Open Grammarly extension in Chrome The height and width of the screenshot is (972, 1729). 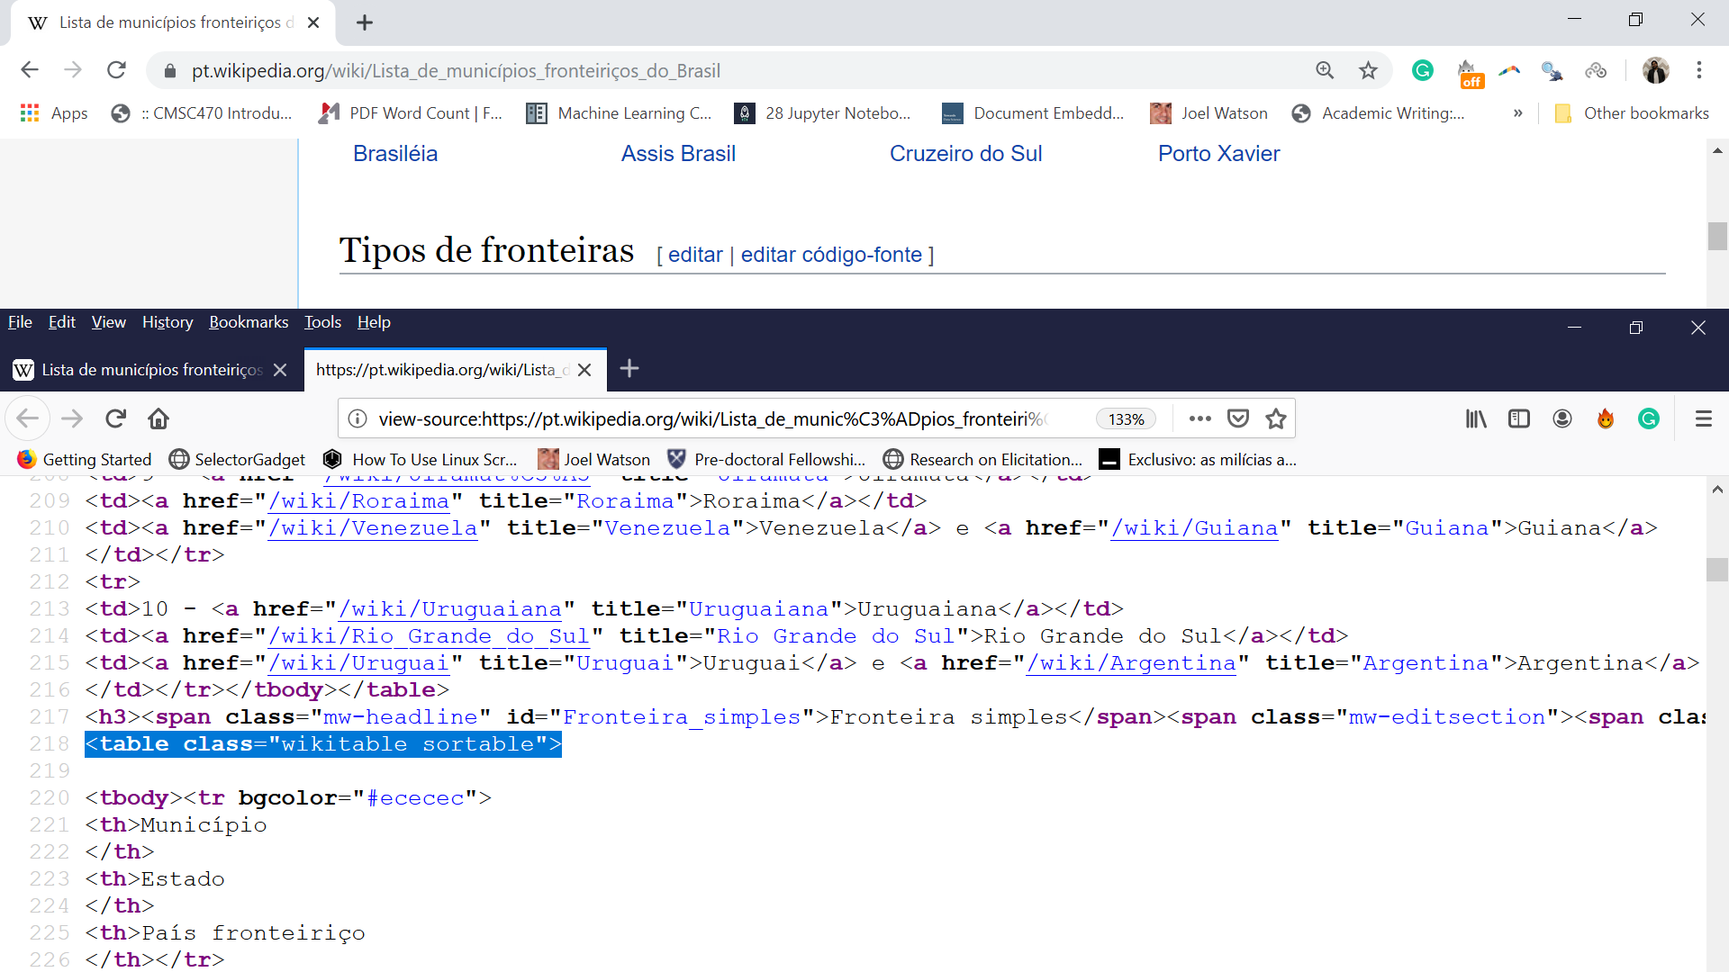pos(1423,70)
